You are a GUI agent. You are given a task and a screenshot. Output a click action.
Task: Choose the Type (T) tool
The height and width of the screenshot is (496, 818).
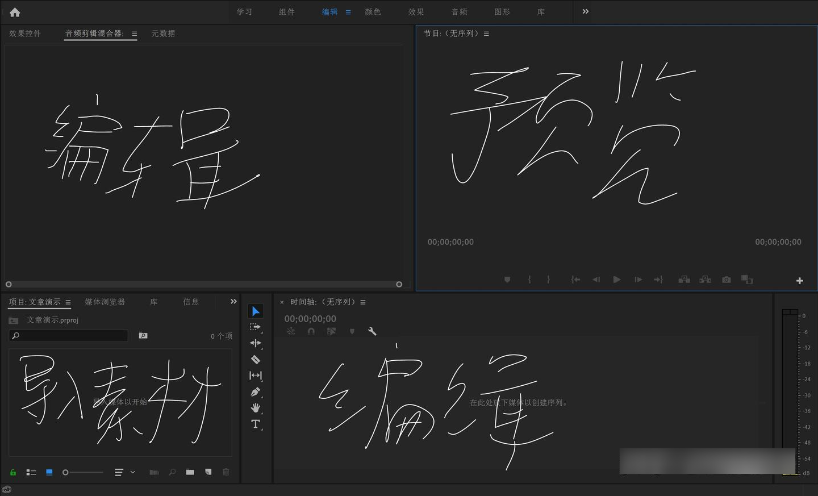[256, 424]
